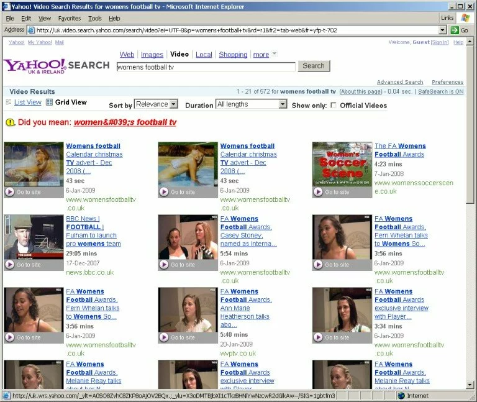The height and width of the screenshot is (402, 477).
Task: Click the Grid View icon
Action: (49, 103)
